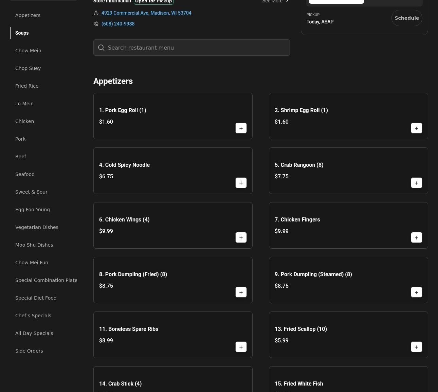Viewport: 438px width, 392px height.
Task: Expand store info with See More chevron
Action: (287, 1)
